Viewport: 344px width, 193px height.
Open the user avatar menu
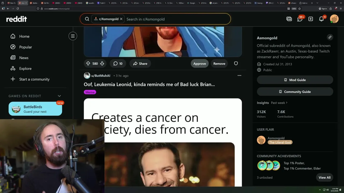pos(334,19)
